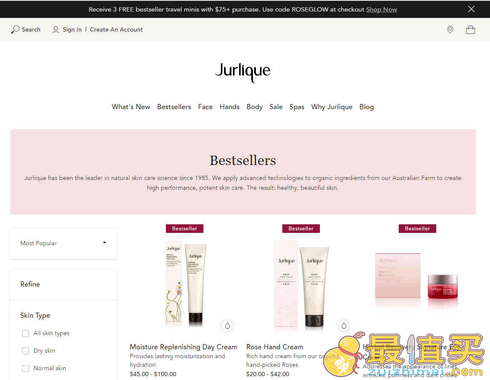Image resolution: width=490 pixels, height=380 pixels.
Task: Open Sale menu item
Action: [276, 107]
